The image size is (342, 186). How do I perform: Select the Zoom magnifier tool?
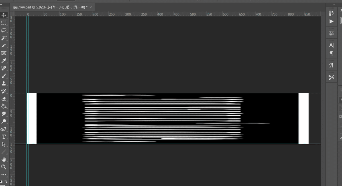coord(4,167)
